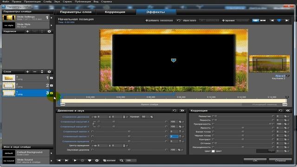Remove selected layer with the minus icon in Слои

click(35, 72)
